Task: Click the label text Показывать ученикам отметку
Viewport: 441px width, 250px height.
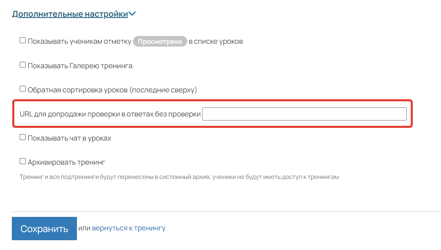Action: point(79,42)
